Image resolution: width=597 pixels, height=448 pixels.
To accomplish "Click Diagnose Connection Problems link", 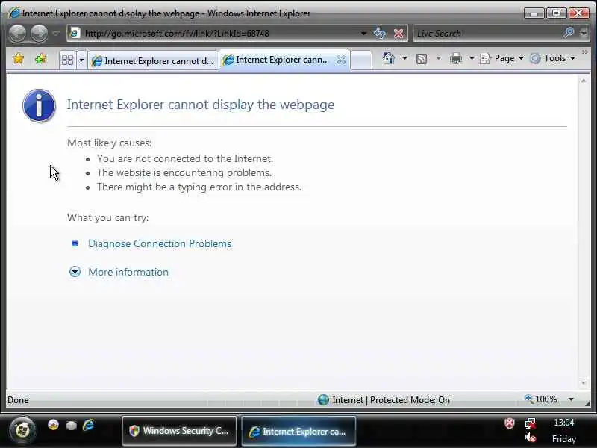I will pyautogui.click(x=160, y=244).
